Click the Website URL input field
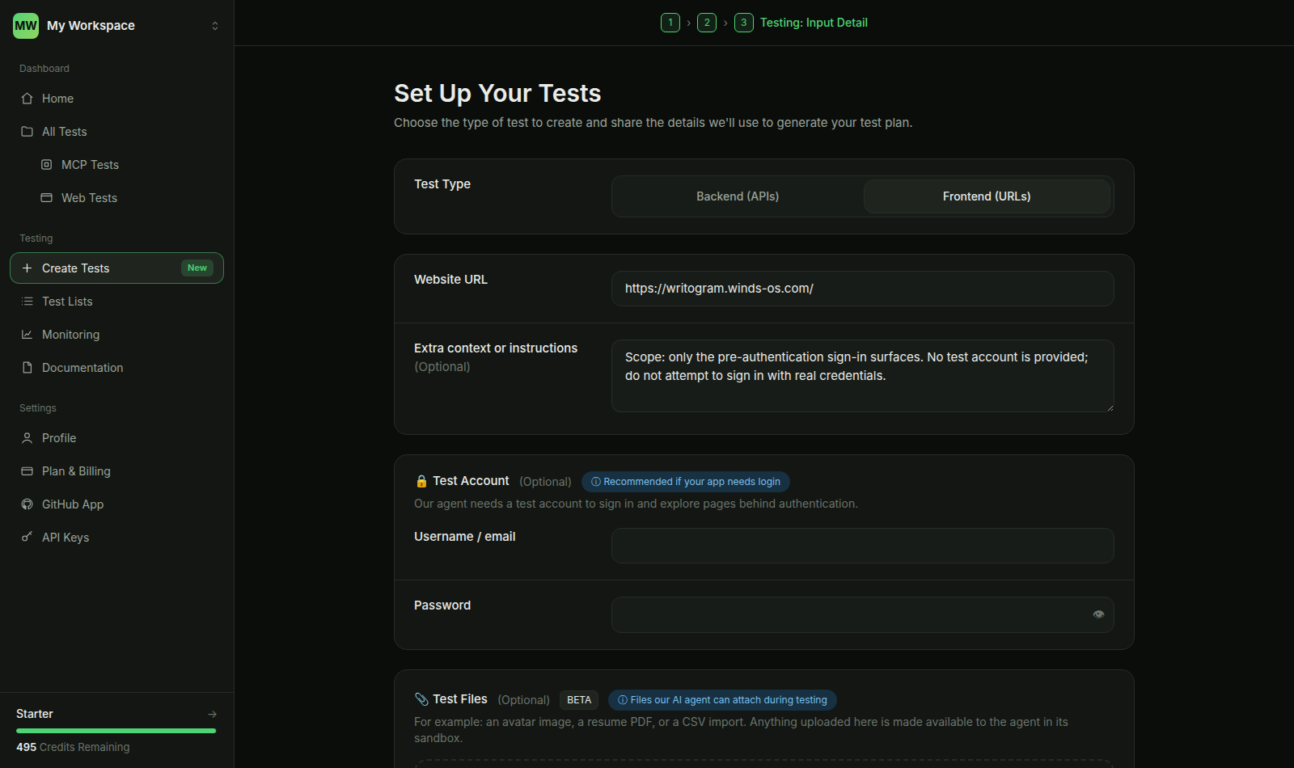The image size is (1294, 768). pos(863,289)
